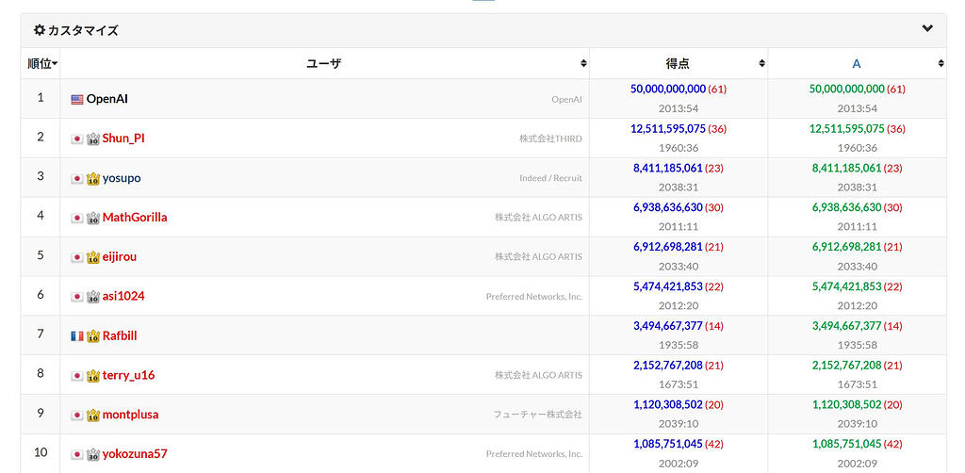Sort by problem A column arrows
The height and width of the screenshot is (473, 965).
tap(941, 63)
